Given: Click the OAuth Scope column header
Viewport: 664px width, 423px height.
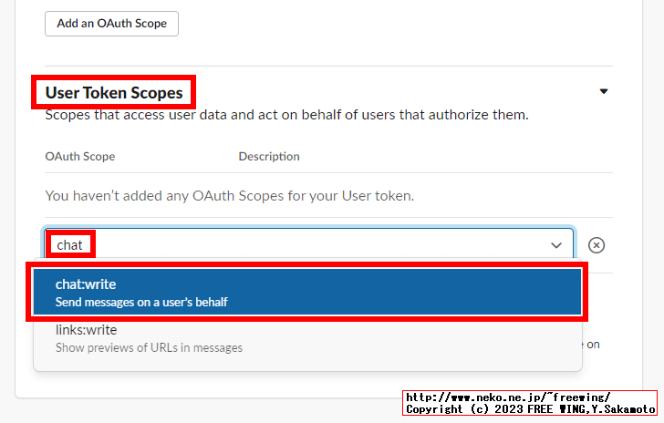Looking at the screenshot, I should pos(80,156).
